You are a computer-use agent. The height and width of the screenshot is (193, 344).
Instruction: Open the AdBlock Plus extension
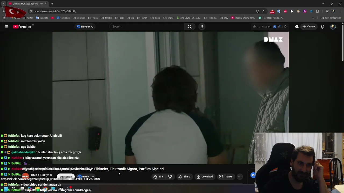pyautogui.click(x=285, y=11)
